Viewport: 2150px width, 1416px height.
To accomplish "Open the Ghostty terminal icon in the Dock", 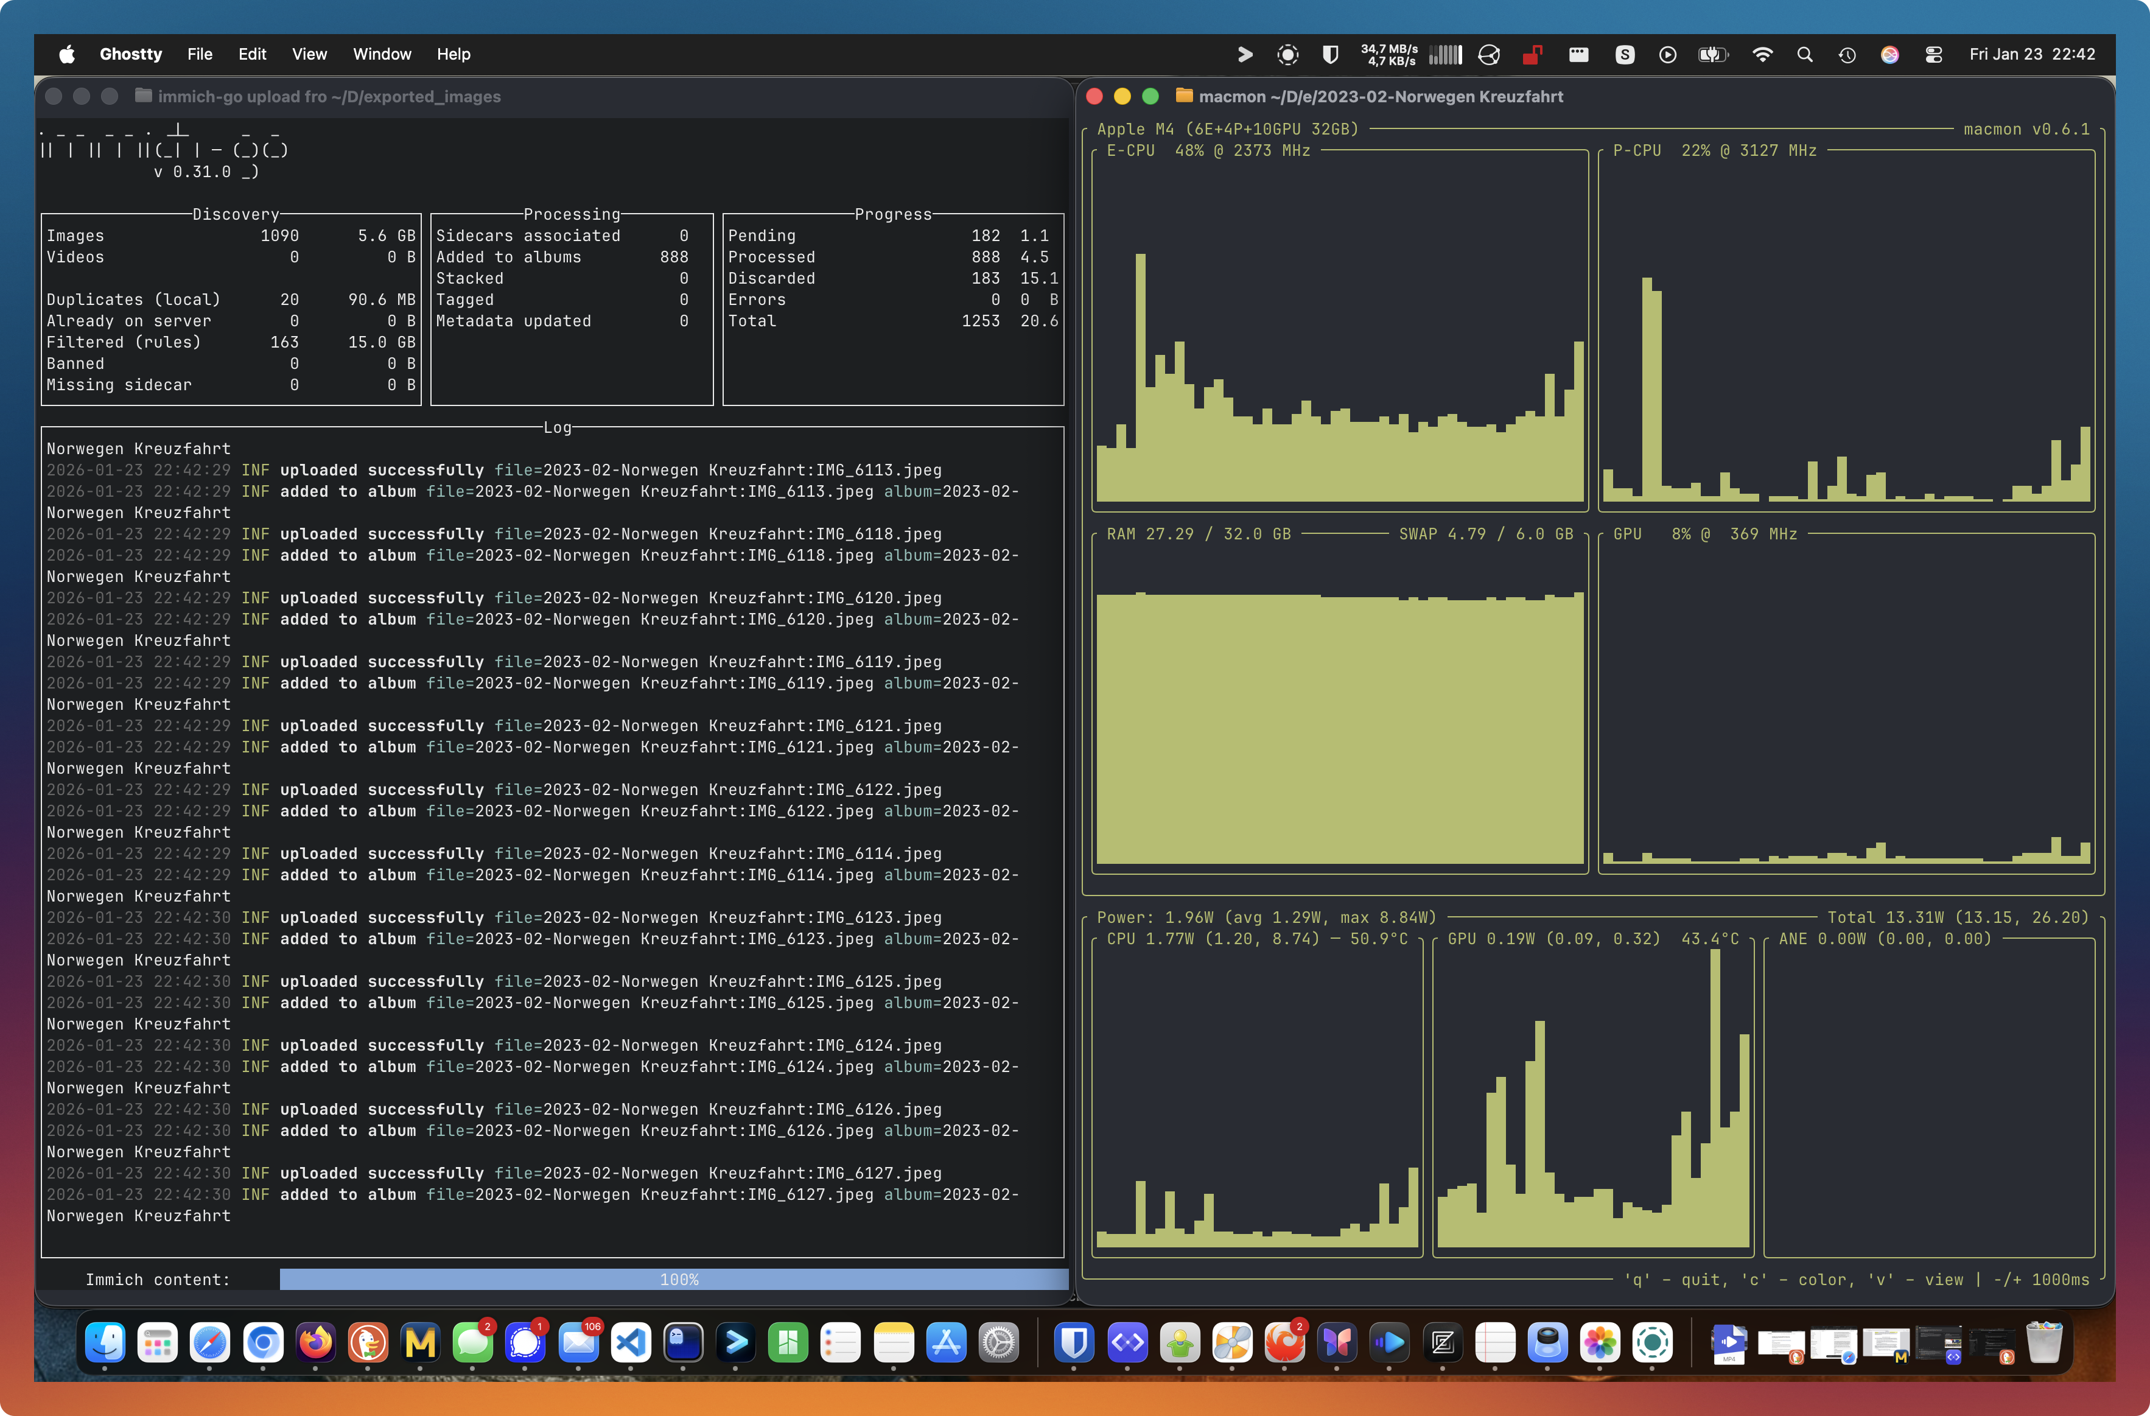I will (683, 1342).
